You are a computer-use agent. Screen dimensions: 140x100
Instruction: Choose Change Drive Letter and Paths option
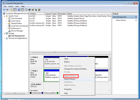tap(77, 69)
